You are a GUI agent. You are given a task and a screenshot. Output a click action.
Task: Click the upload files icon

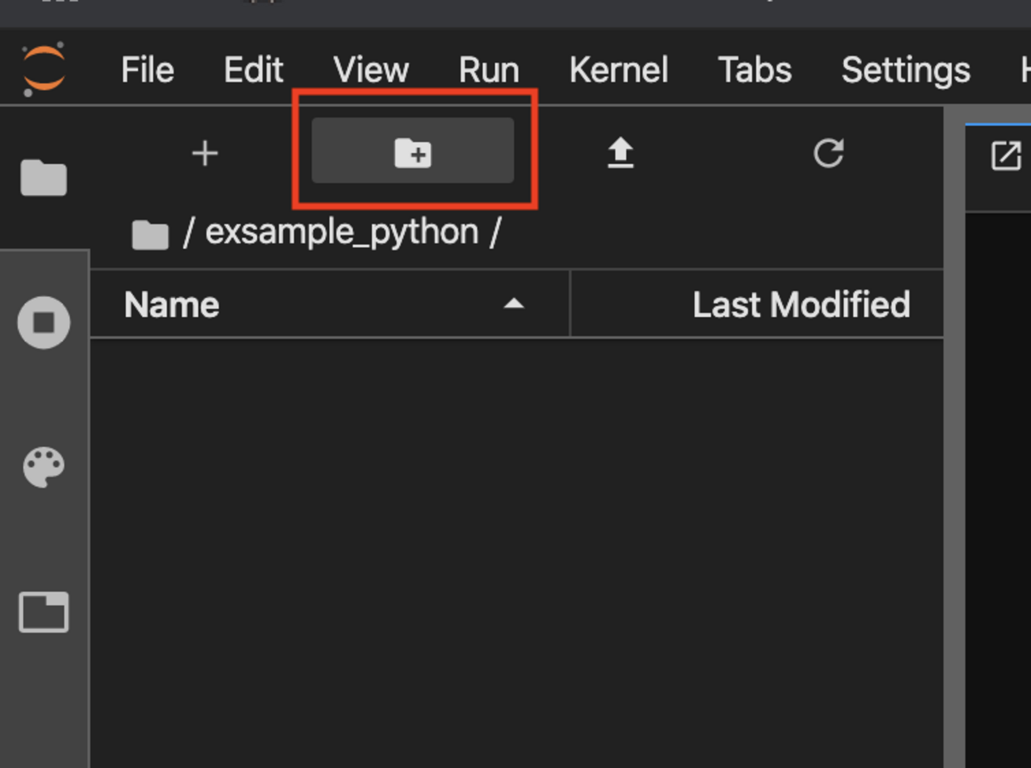click(x=620, y=153)
